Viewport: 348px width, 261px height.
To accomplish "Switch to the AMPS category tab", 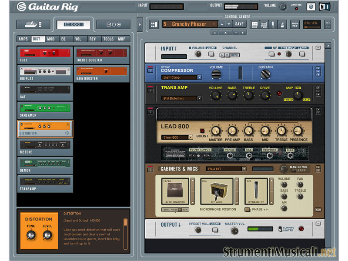I will tap(23, 39).
